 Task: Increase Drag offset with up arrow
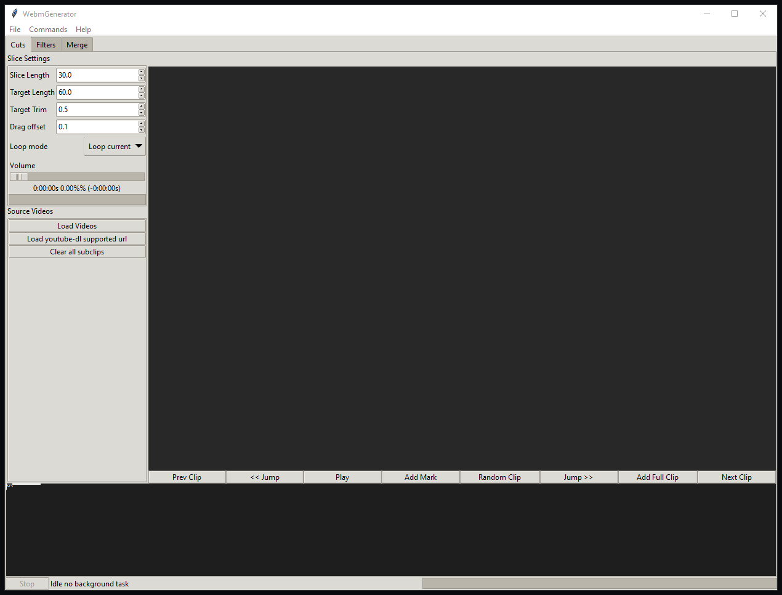pyautogui.click(x=142, y=124)
